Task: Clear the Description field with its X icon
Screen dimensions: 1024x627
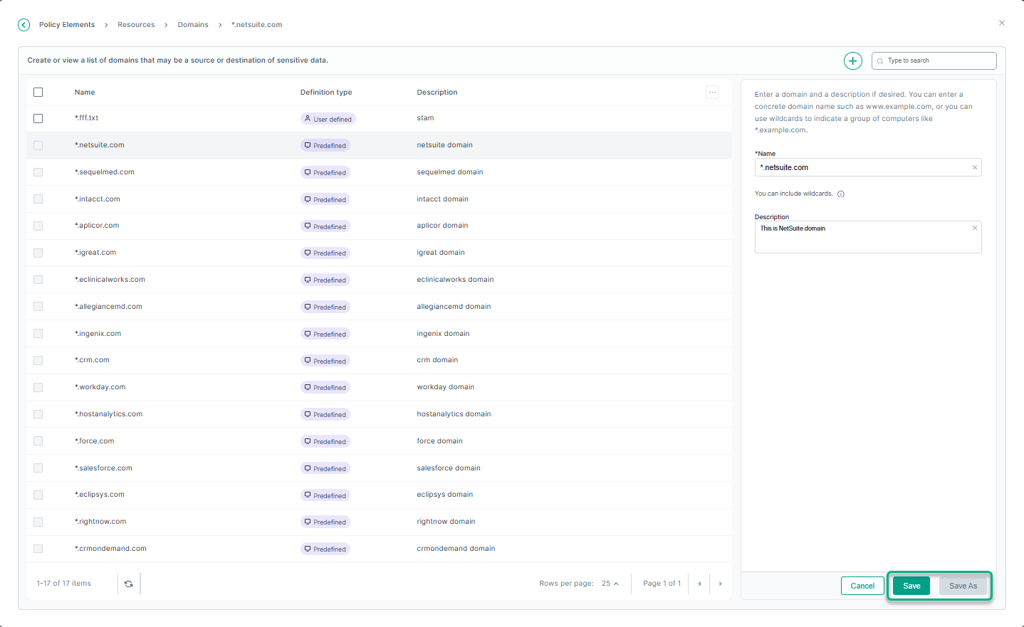Action: click(975, 228)
